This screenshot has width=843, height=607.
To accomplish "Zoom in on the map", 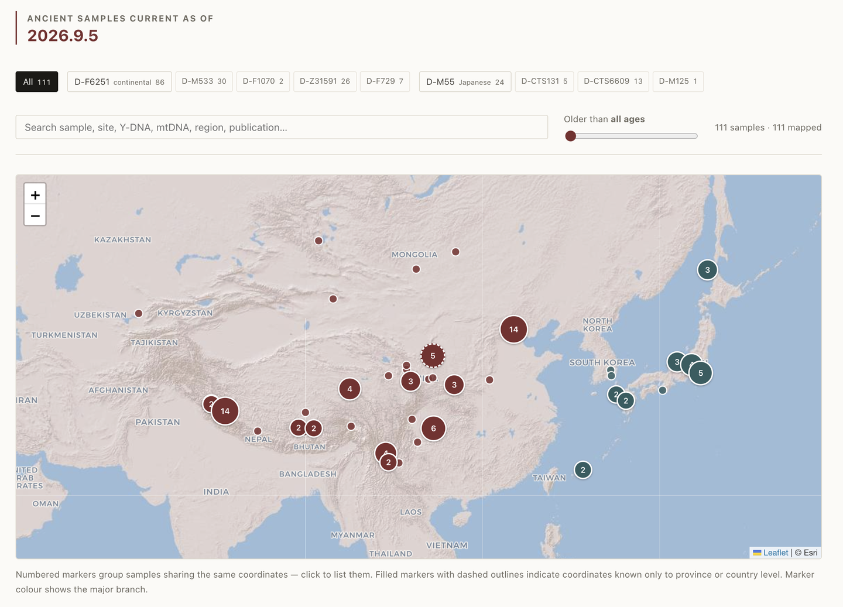I will (35, 195).
